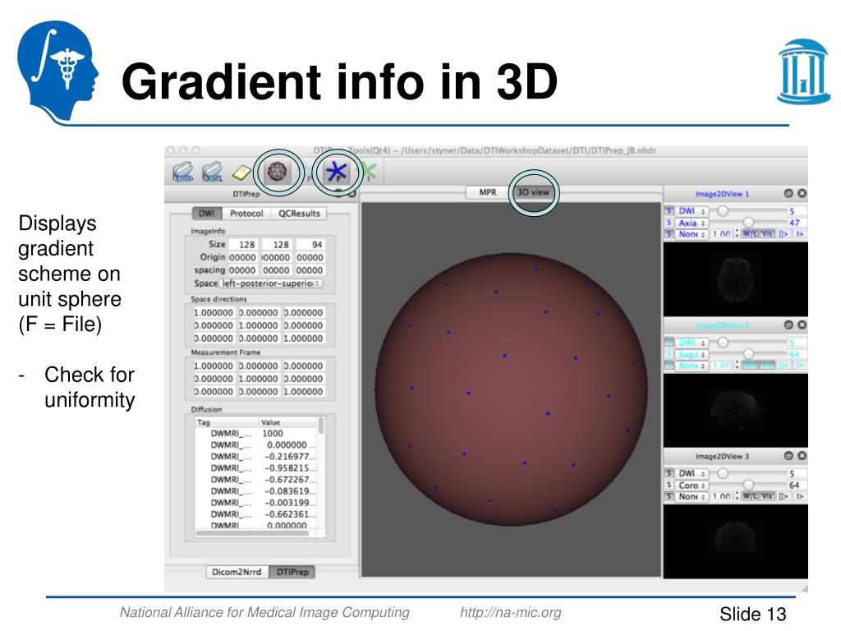841x631 pixels.
Task: Toggle the sphere display toolbar icon
Action: 278,172
